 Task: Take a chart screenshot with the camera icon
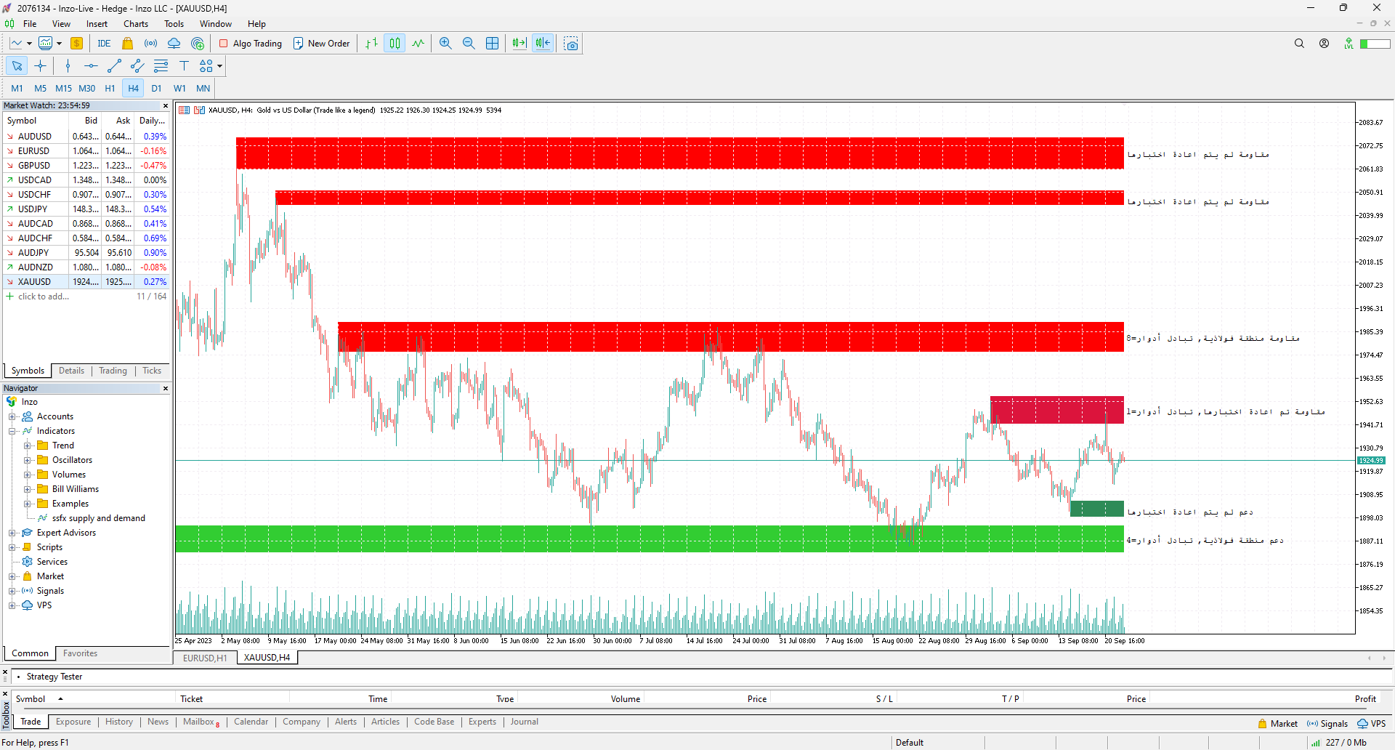(x=570, y=43)
